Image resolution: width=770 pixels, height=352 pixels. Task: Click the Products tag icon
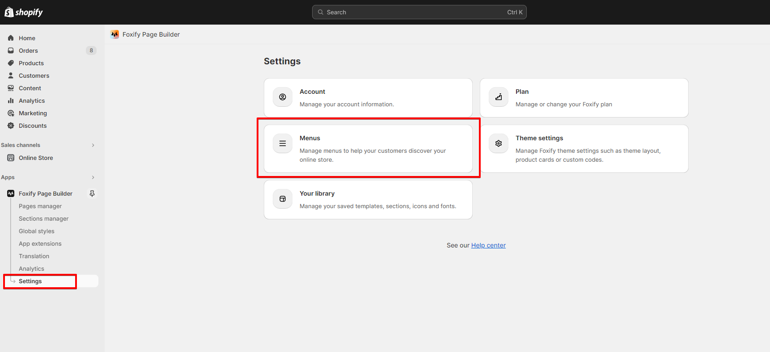(11, 63)
